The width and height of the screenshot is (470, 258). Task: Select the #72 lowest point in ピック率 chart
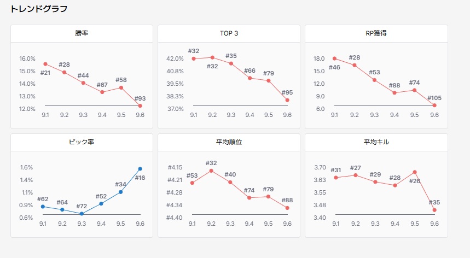pos(82,214)
